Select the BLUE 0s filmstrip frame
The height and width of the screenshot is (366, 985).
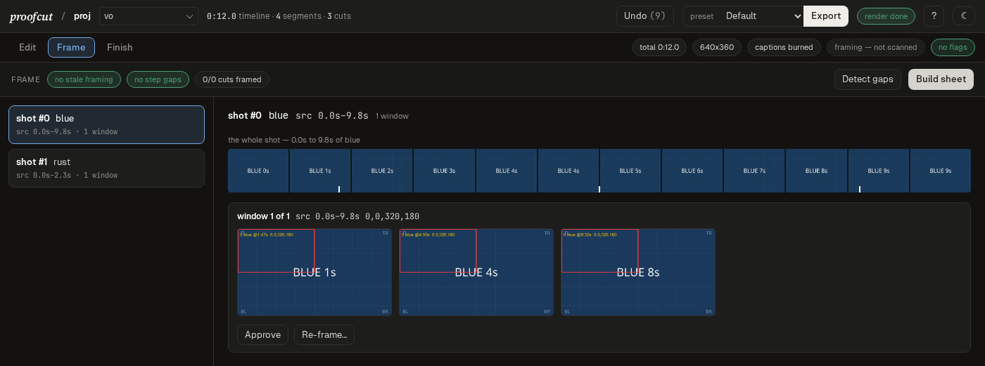pyautogui.click(x=258, y=171)
